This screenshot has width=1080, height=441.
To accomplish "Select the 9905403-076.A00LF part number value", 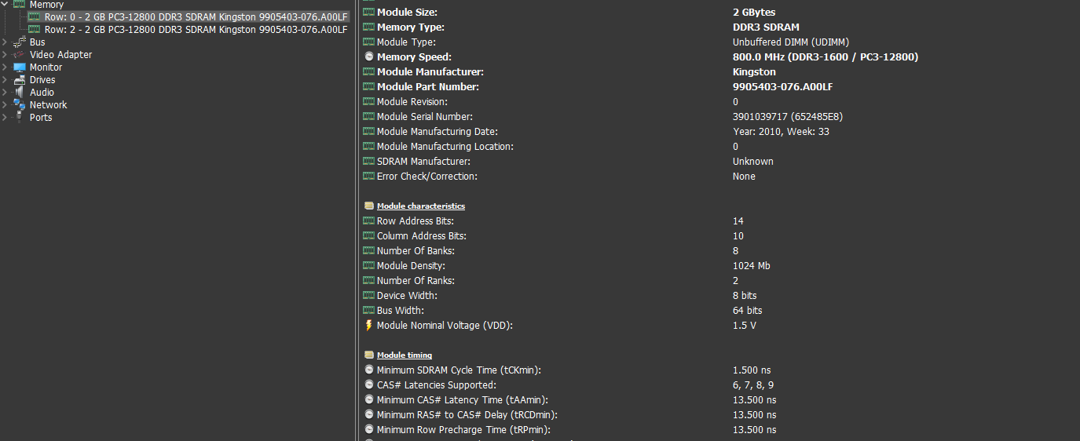I will point(783,87).
